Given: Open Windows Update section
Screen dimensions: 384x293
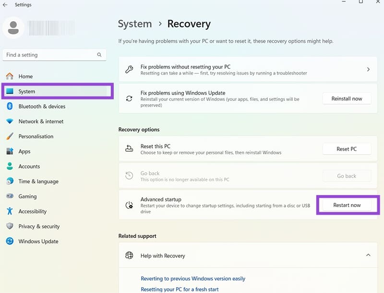Looking at the screenshot, I should pyautogui.click(x=38, y=241).
